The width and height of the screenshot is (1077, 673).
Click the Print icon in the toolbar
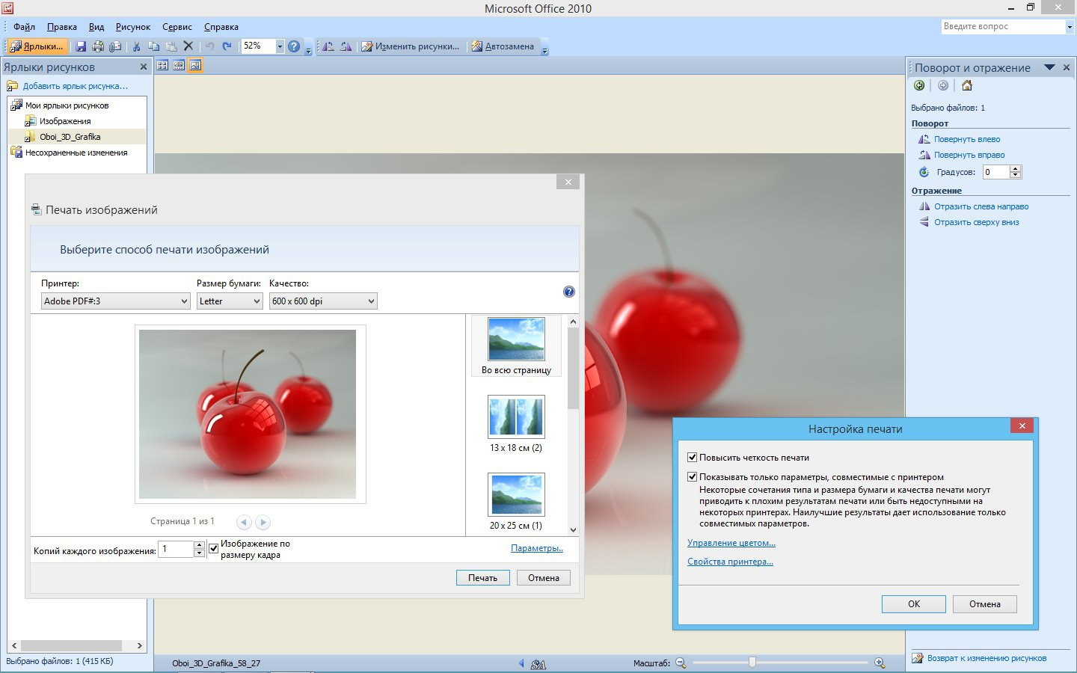[x=98, y=46]
